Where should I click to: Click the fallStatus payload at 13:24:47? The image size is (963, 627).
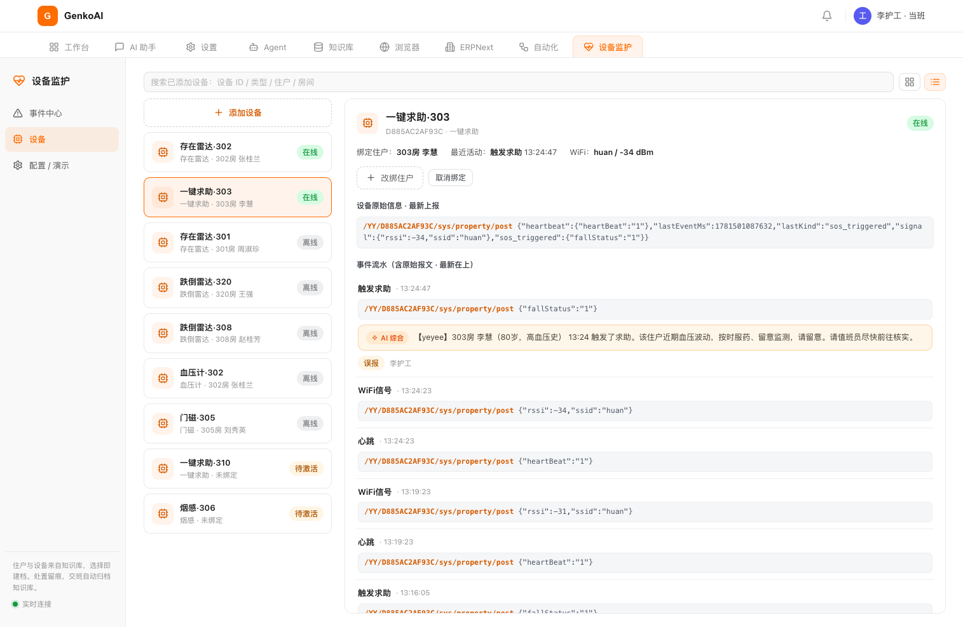click(x=645, y=309)
